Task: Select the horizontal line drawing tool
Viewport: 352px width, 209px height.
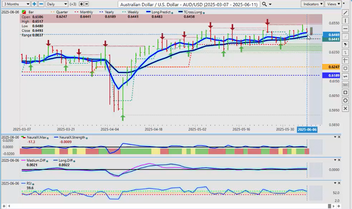Action: [345, 29]
